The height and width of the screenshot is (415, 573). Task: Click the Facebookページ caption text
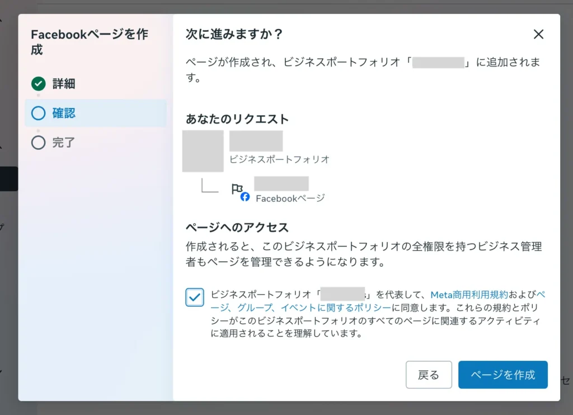[290, 198]
